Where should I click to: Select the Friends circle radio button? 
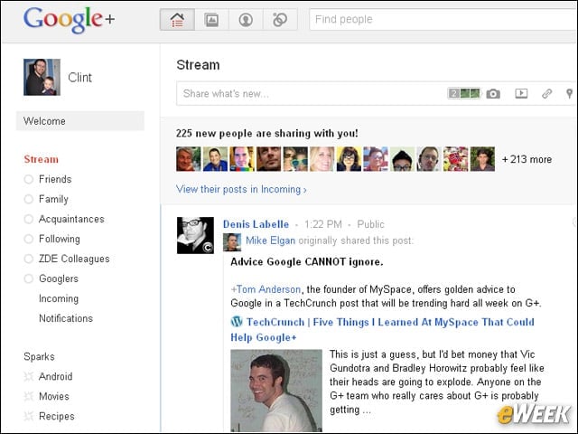(28, 179)
